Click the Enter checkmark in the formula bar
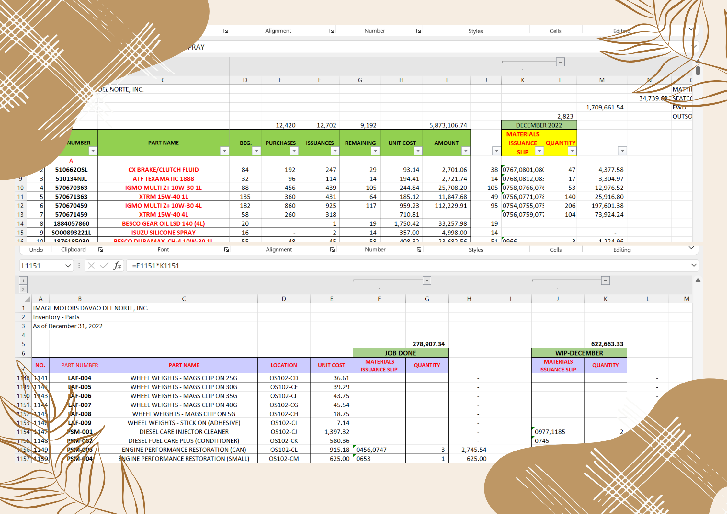 tap(104, 266)
